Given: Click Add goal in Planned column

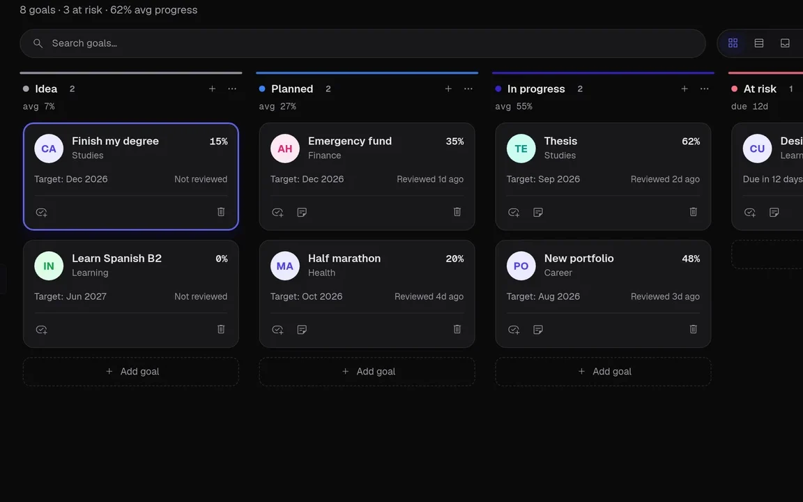Looking at the screenshot, I should point(367,372).
